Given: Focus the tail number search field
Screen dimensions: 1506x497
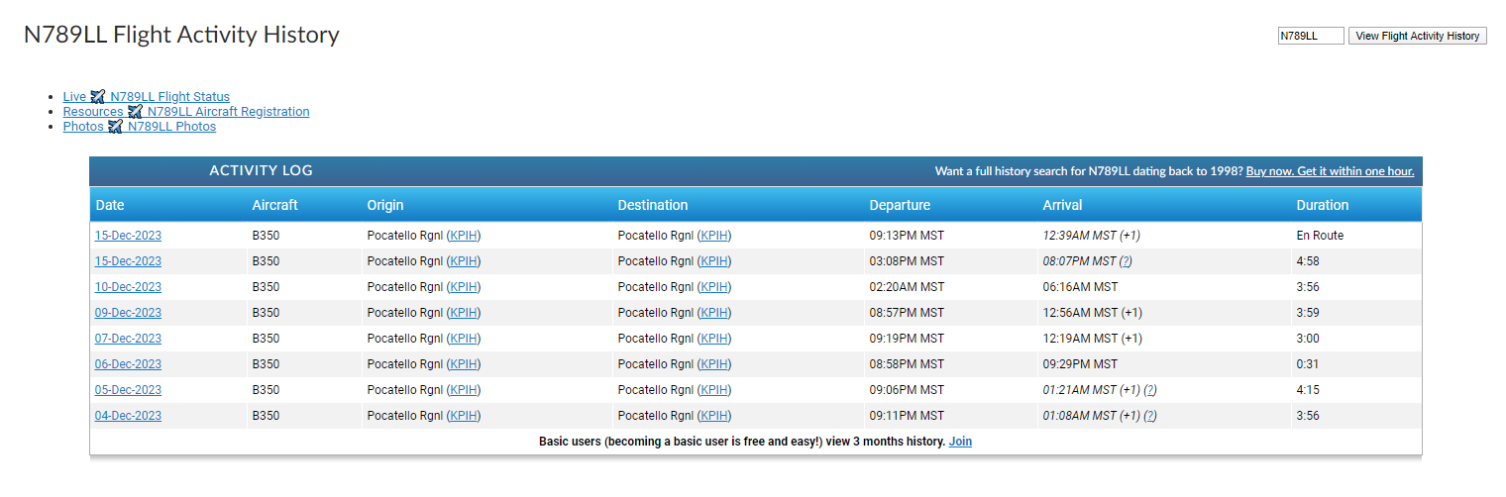Looking at the screenshot, I should (x=1310, y=36).
